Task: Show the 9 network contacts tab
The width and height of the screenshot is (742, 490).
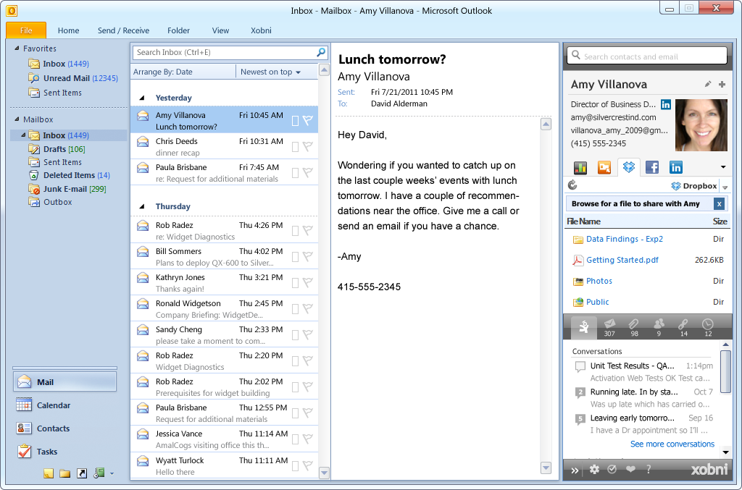Action: (x=659, y=327)
